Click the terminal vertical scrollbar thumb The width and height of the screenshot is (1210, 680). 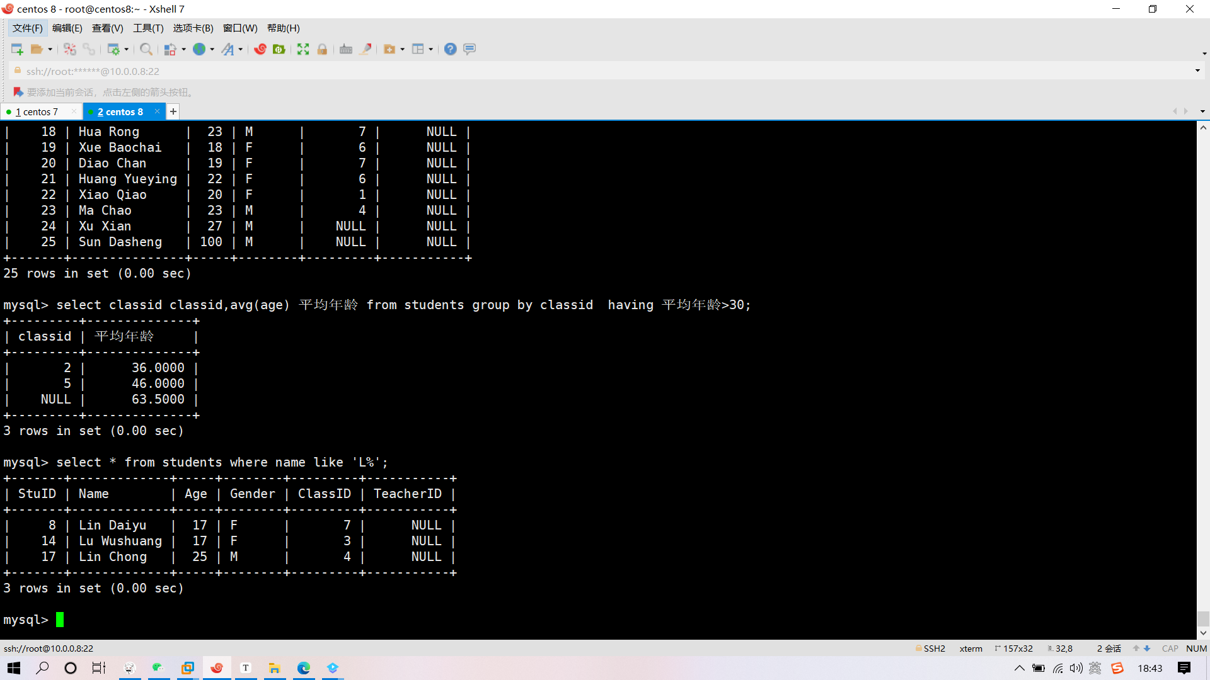[x=1203, y=618]
